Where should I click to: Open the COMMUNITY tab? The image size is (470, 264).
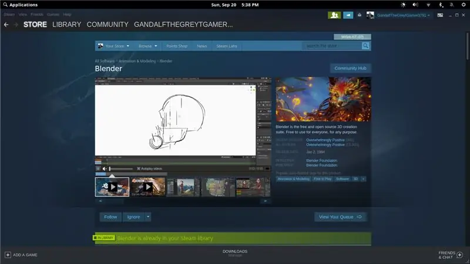click(108, 25)
